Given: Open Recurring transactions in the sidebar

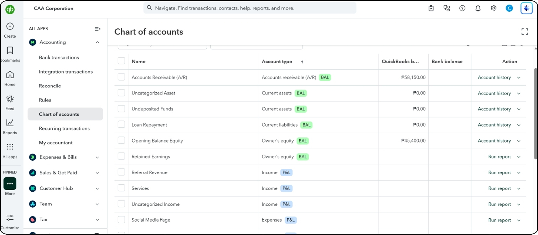Looking at the screenshot, I should click(64, 128).
